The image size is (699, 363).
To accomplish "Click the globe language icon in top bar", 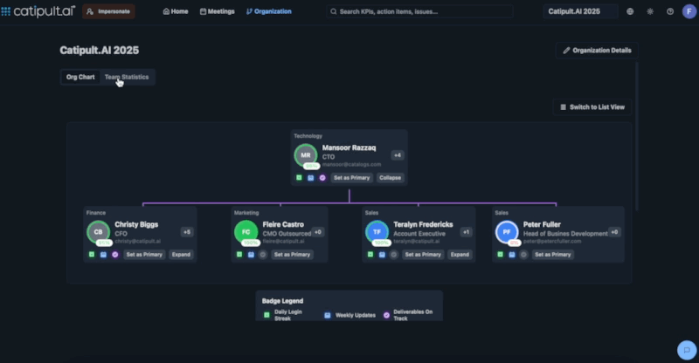I will tap(630, 11).
